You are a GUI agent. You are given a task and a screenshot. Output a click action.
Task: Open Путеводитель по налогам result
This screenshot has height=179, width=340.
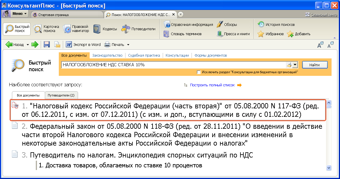point(137,155)
